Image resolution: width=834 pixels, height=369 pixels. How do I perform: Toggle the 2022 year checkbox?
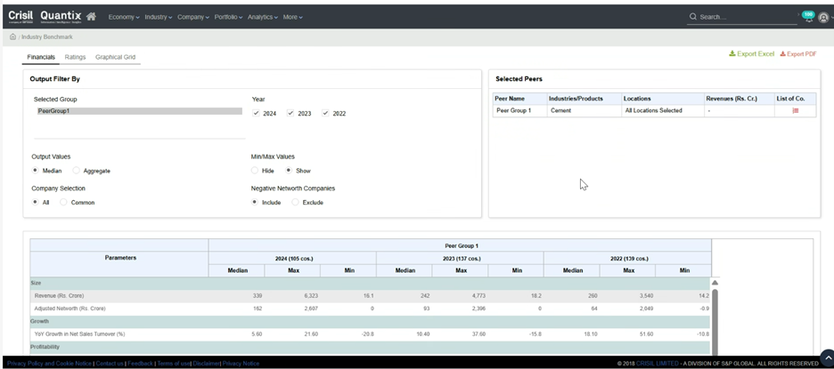(x=325, y=114)
